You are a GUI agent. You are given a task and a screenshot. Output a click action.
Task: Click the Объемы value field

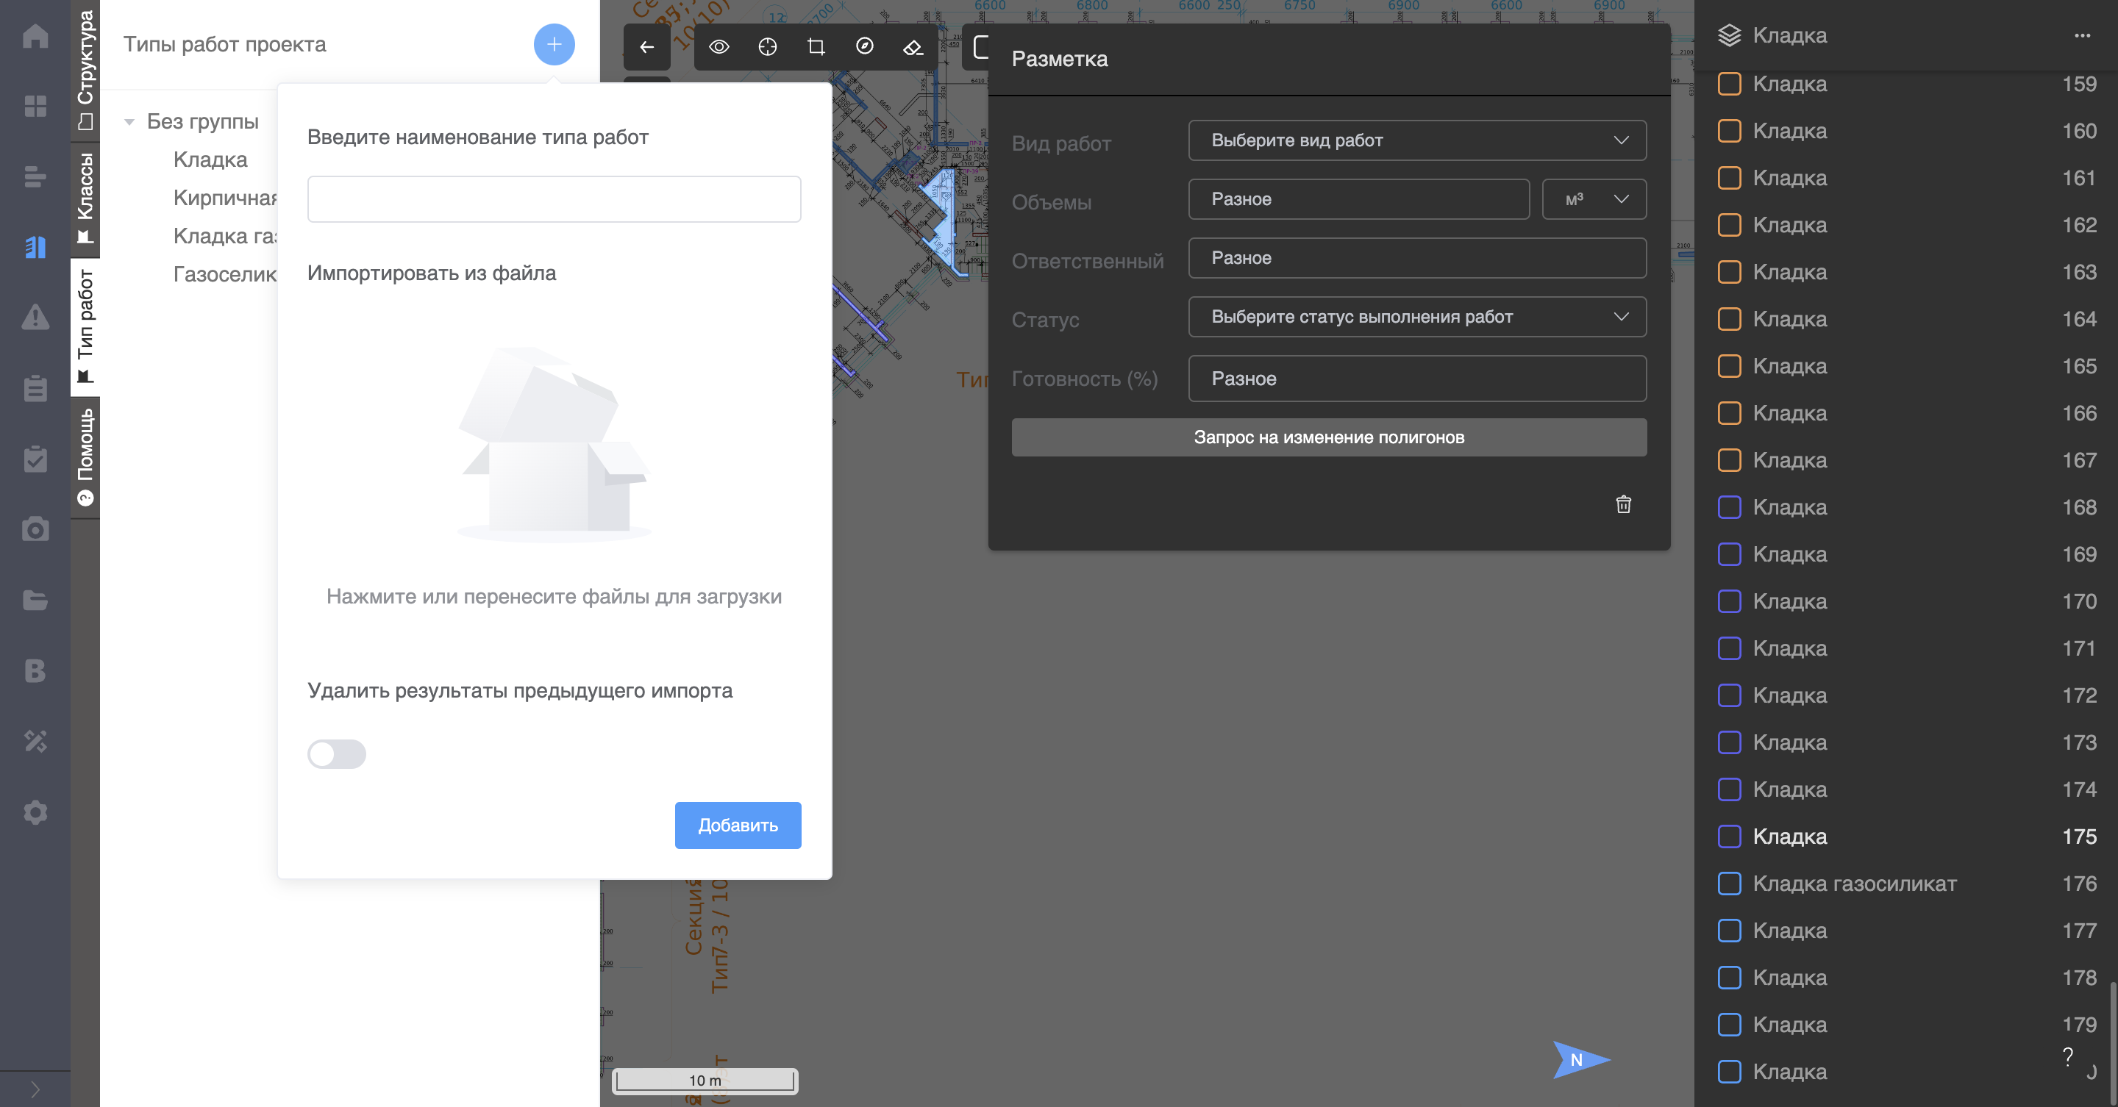coord(1358,200)
